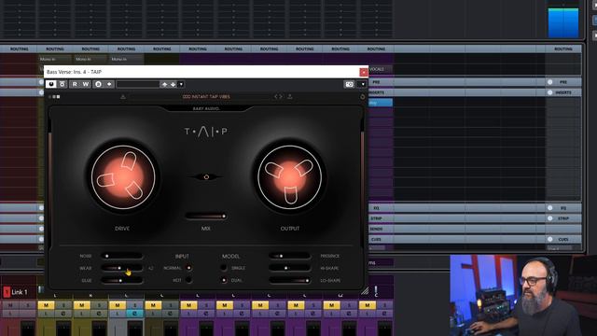The height and width of the screenshot is (336, 597).
Task: Click the DRIVE reel knob
Action: (123, 177)
